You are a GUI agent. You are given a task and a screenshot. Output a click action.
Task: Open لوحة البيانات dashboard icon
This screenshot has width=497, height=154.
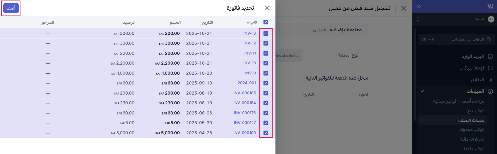(x=490, y=68)
